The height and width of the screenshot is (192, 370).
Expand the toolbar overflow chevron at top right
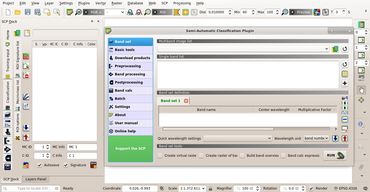coord(366,11)
